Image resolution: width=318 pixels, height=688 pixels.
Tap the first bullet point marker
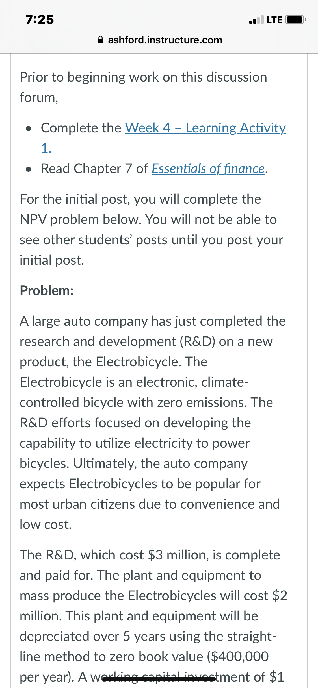pyautogui.click(x=28, y=129)
